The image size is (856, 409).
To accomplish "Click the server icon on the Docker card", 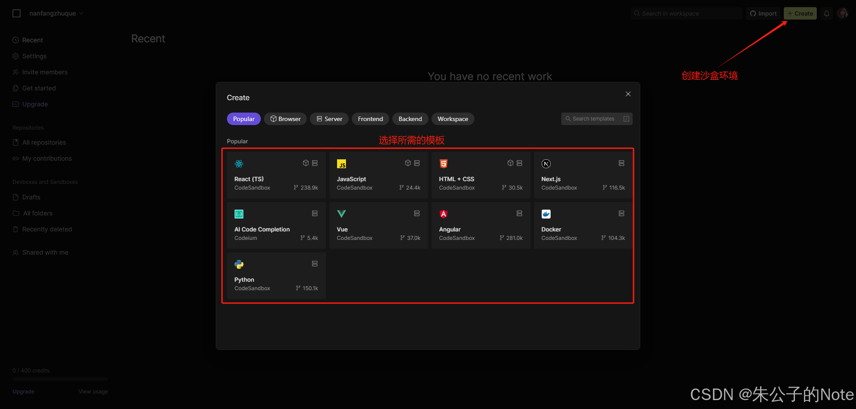I will click(x=621, y=214).
